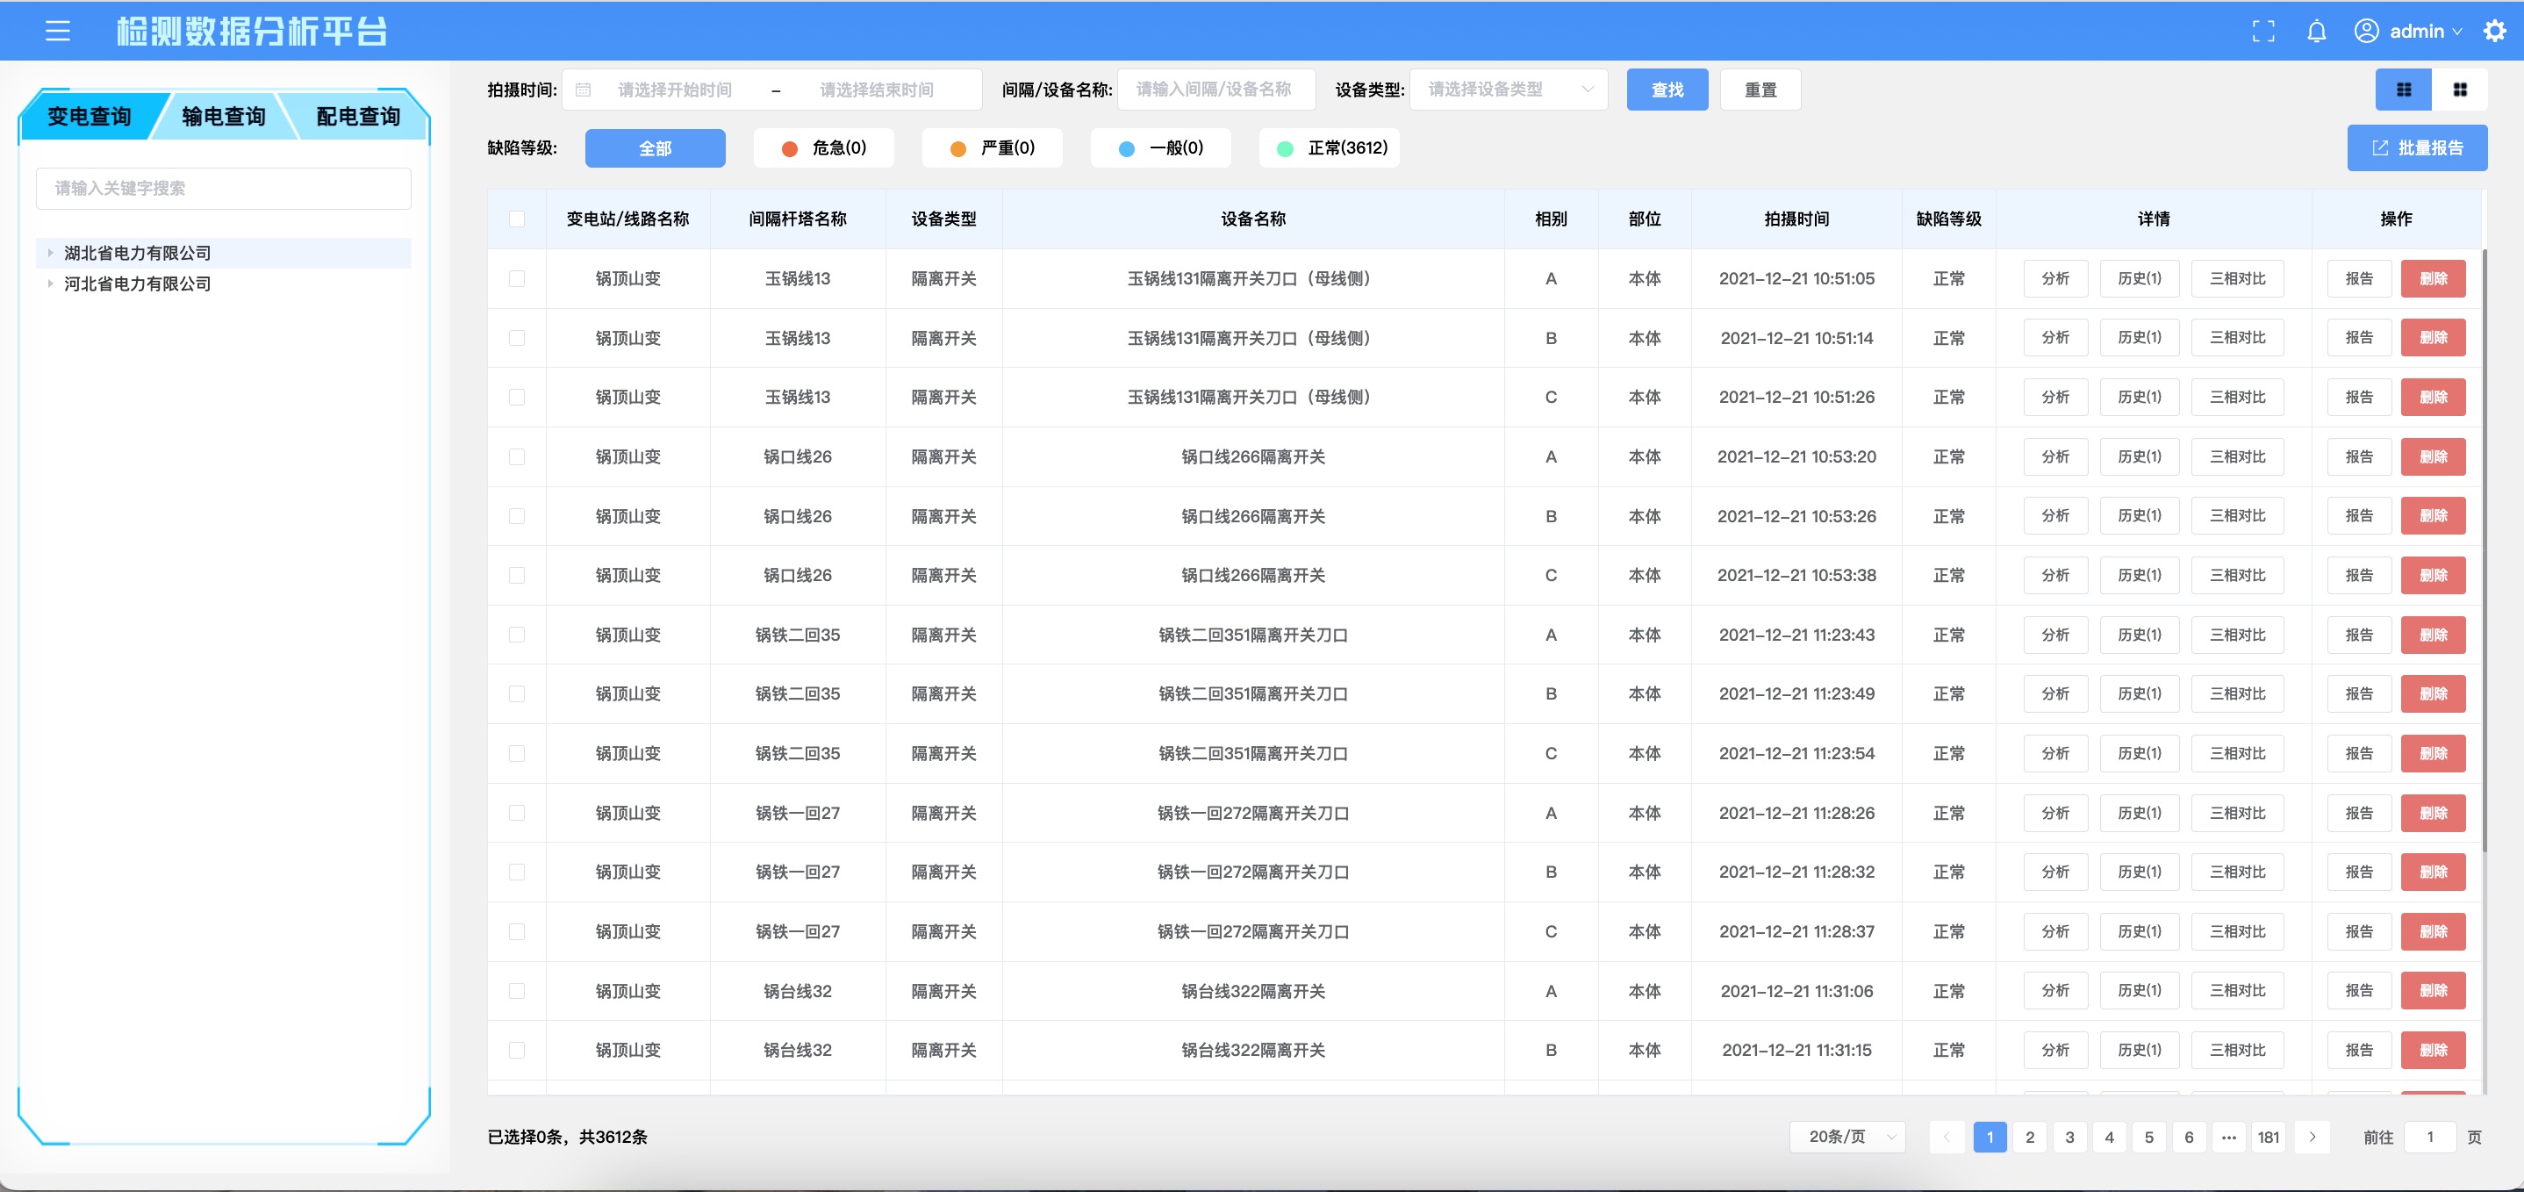This screenshot has width=2524, height=1192.
Task: Open 三相对比 for row 11:23:43
Action: [x=2238, y=635]
